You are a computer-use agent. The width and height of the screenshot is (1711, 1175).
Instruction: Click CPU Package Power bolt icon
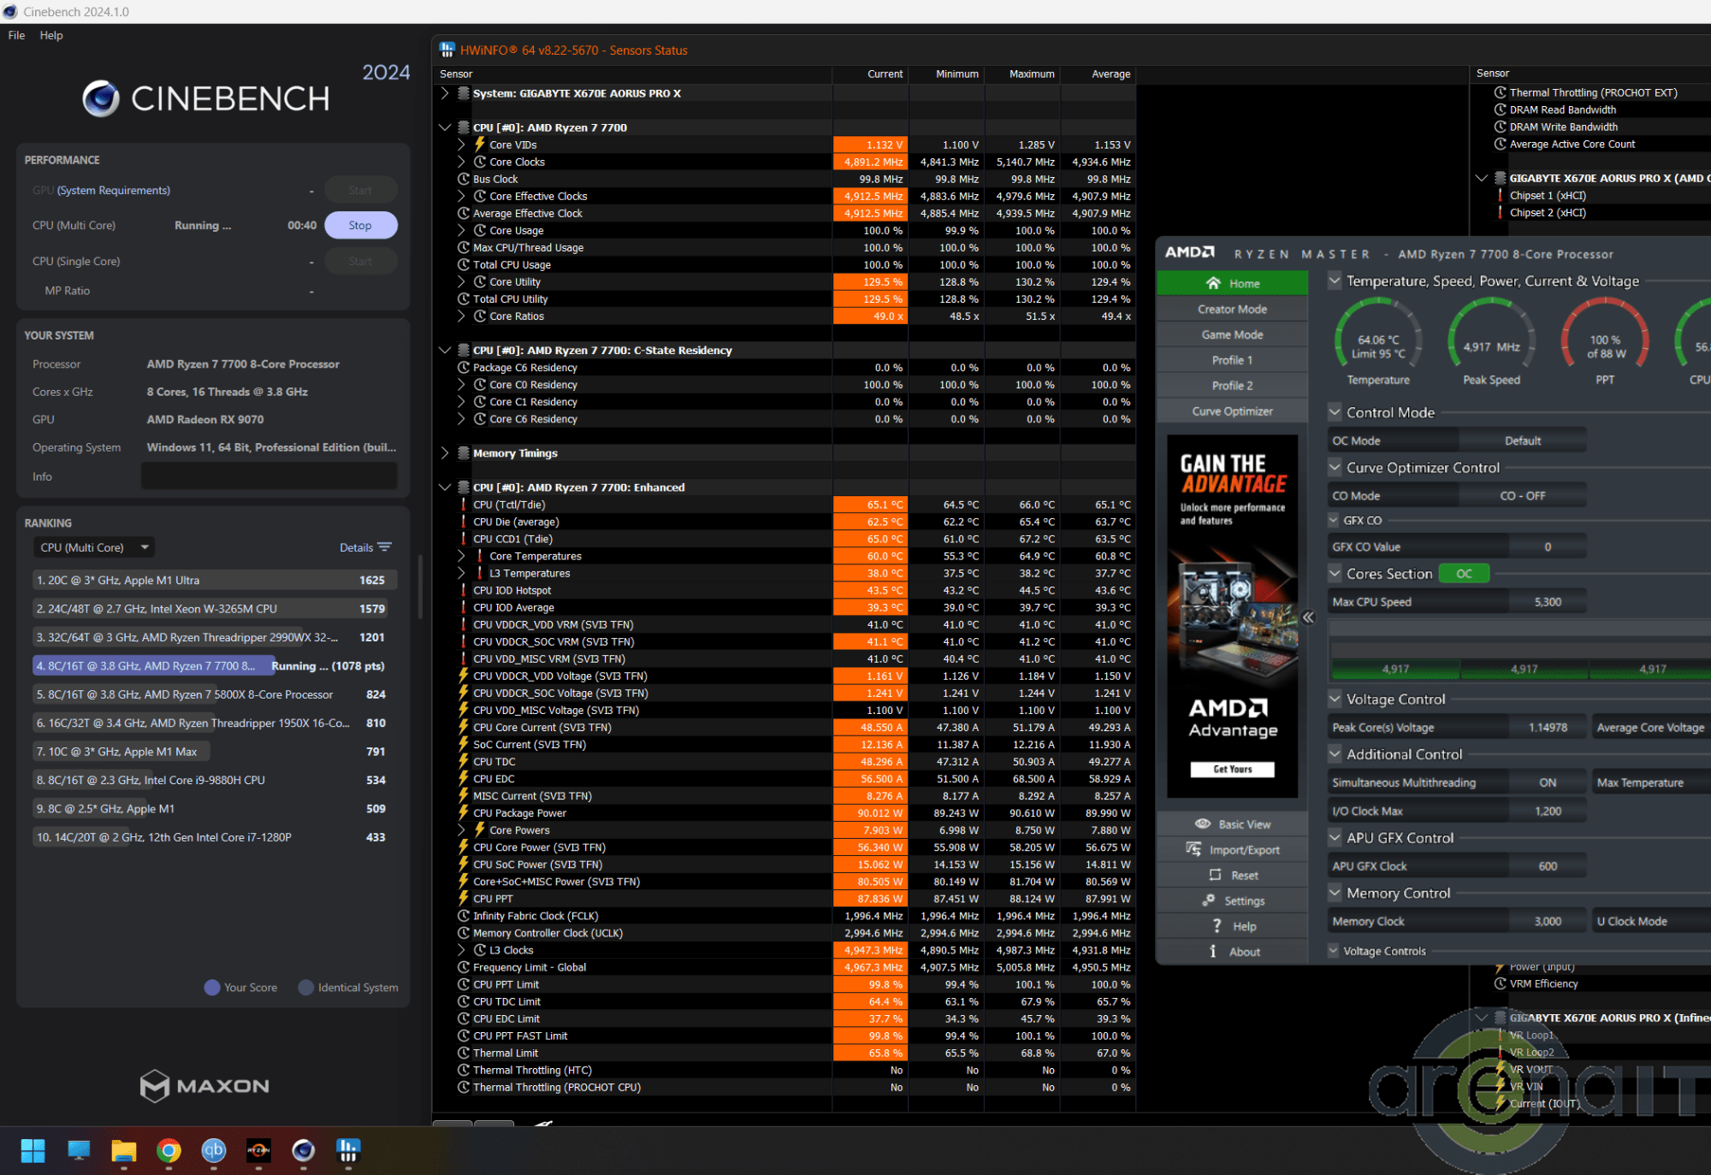(x=464, y=812)
